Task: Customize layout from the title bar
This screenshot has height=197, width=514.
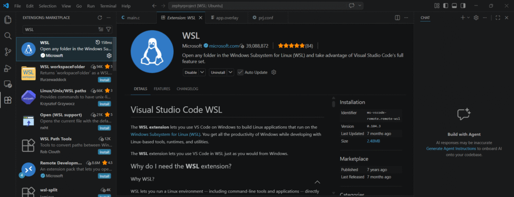Action: tap(437, 6)
